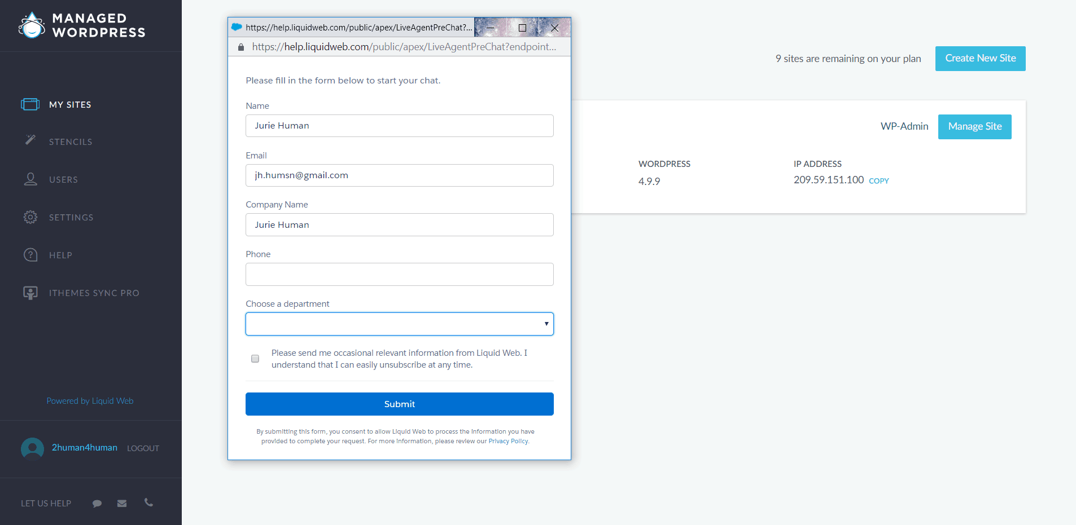
Task: Open the Choose a department dropdown
Action: 400,324
